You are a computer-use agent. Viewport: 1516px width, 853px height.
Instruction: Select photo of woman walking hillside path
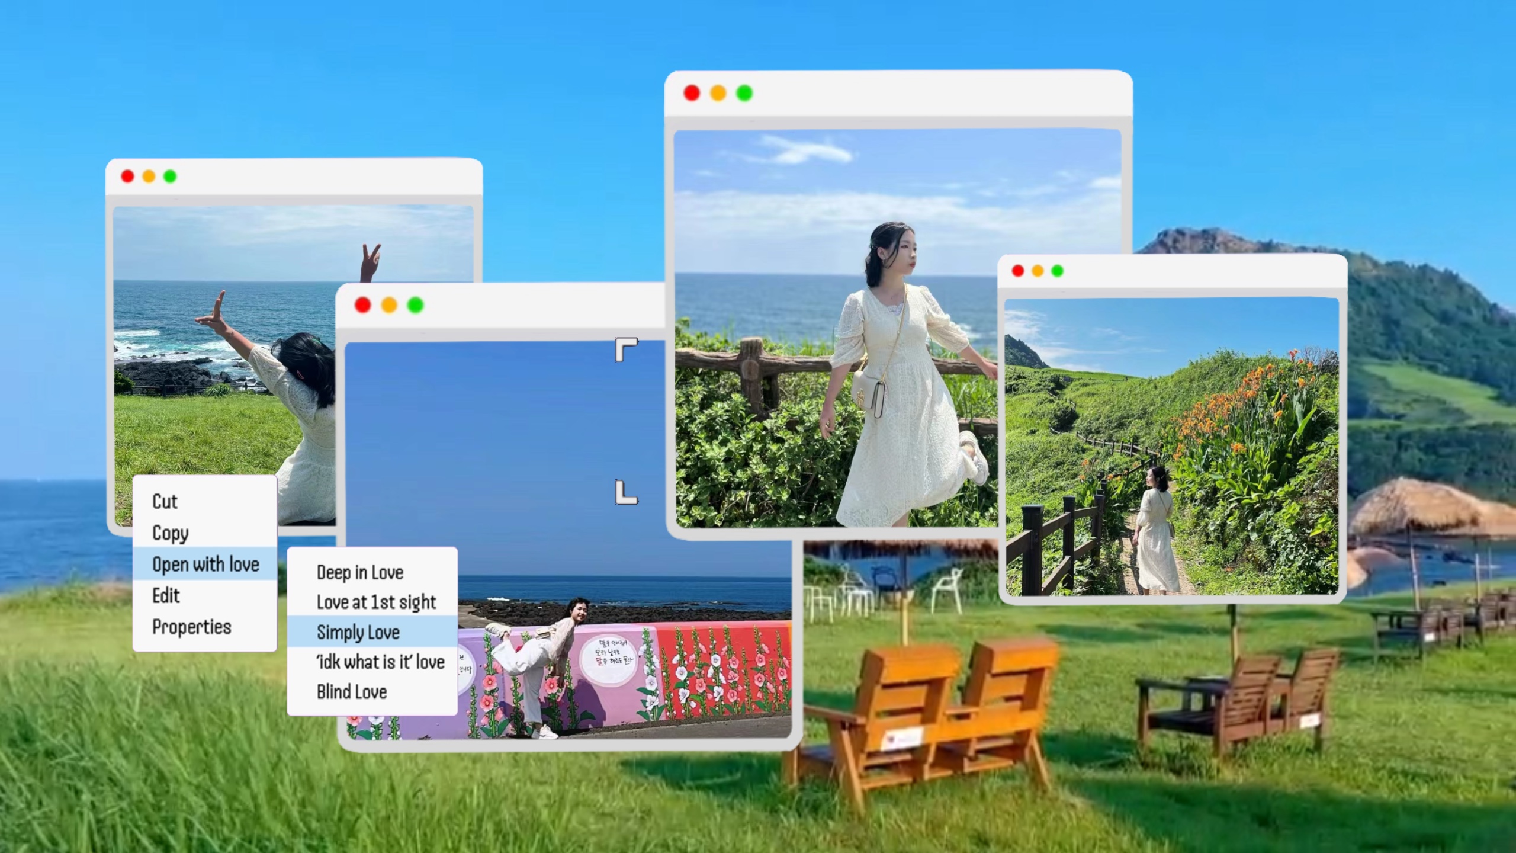pyautogui.click(x=1171, y=445)
